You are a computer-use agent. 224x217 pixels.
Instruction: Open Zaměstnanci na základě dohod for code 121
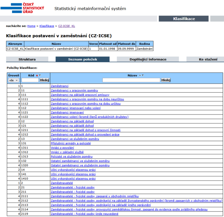coord(72,126)
